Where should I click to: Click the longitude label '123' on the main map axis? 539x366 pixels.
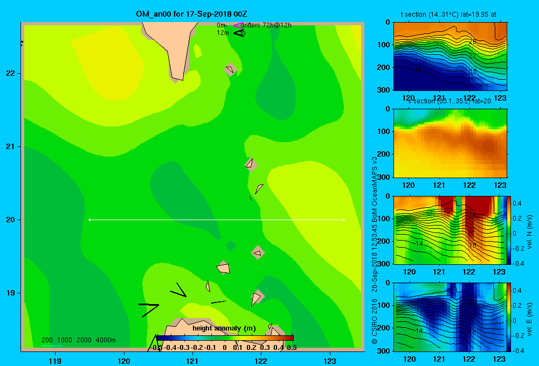[x=330, y=361]
